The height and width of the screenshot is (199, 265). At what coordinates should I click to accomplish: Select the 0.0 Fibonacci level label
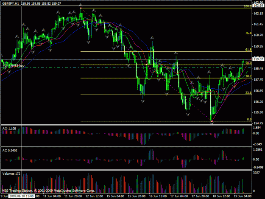click(249, 119)
